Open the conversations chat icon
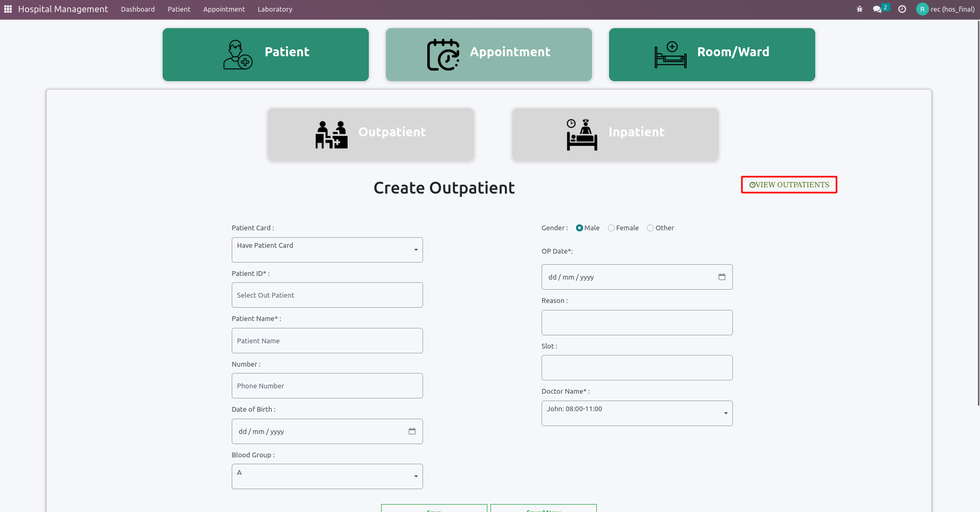980x512 pixels. pos(877,9)
